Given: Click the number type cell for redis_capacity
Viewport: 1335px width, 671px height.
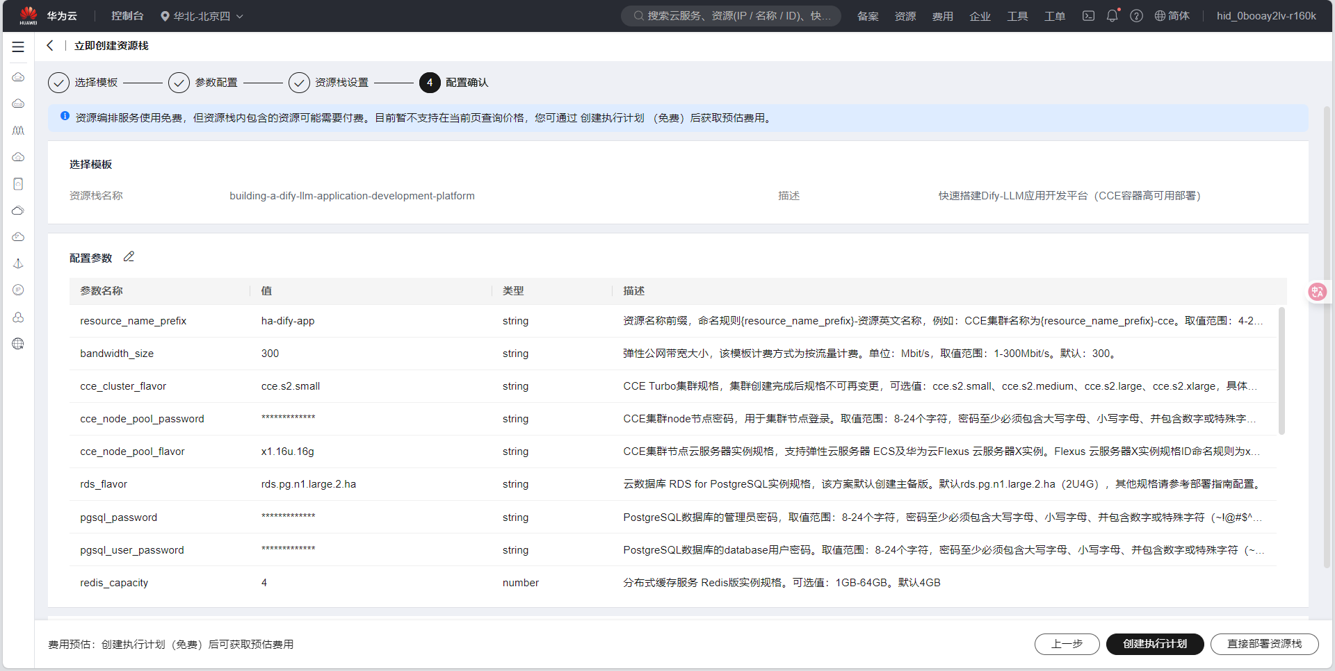Looking at the screenshot, I should click(x=521, y=583).
